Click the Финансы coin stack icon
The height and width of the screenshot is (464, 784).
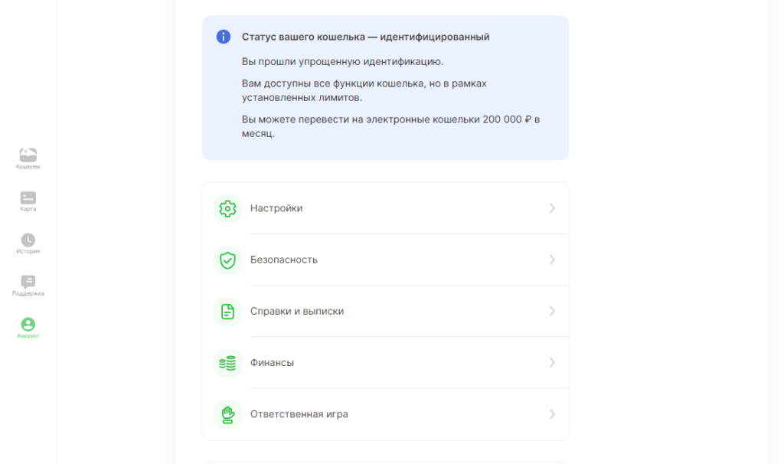click(227, 363)
